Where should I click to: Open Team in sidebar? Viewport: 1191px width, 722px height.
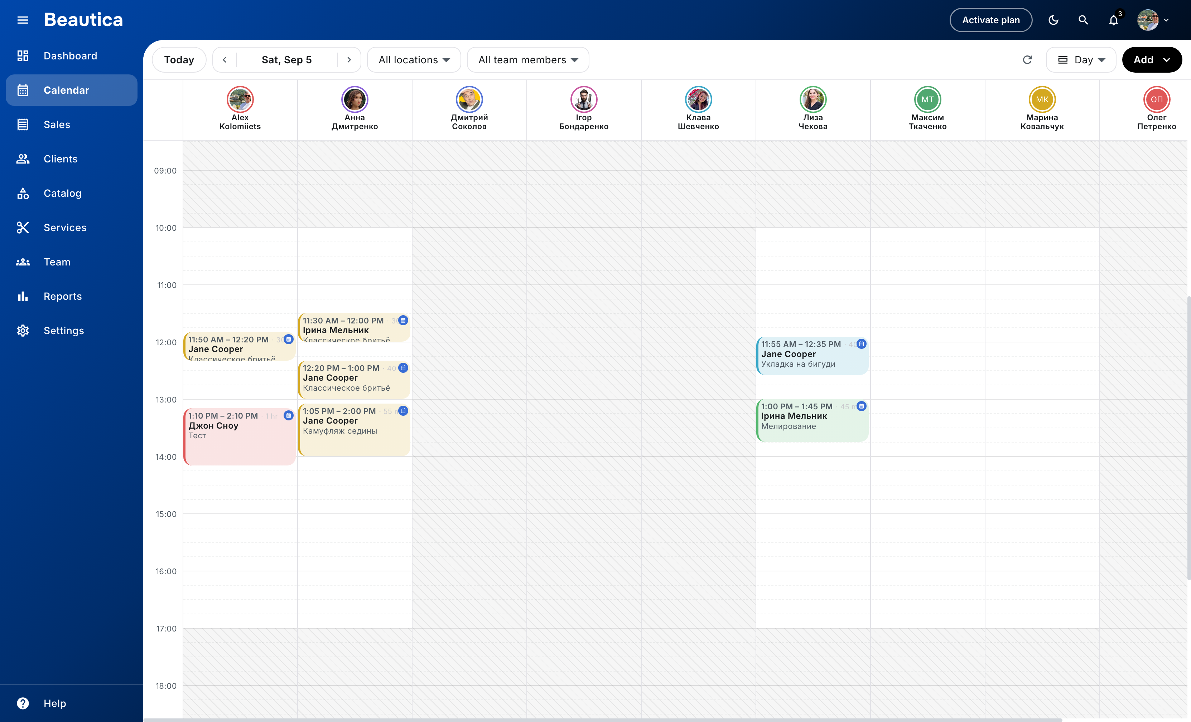click(x=72, y=262)
